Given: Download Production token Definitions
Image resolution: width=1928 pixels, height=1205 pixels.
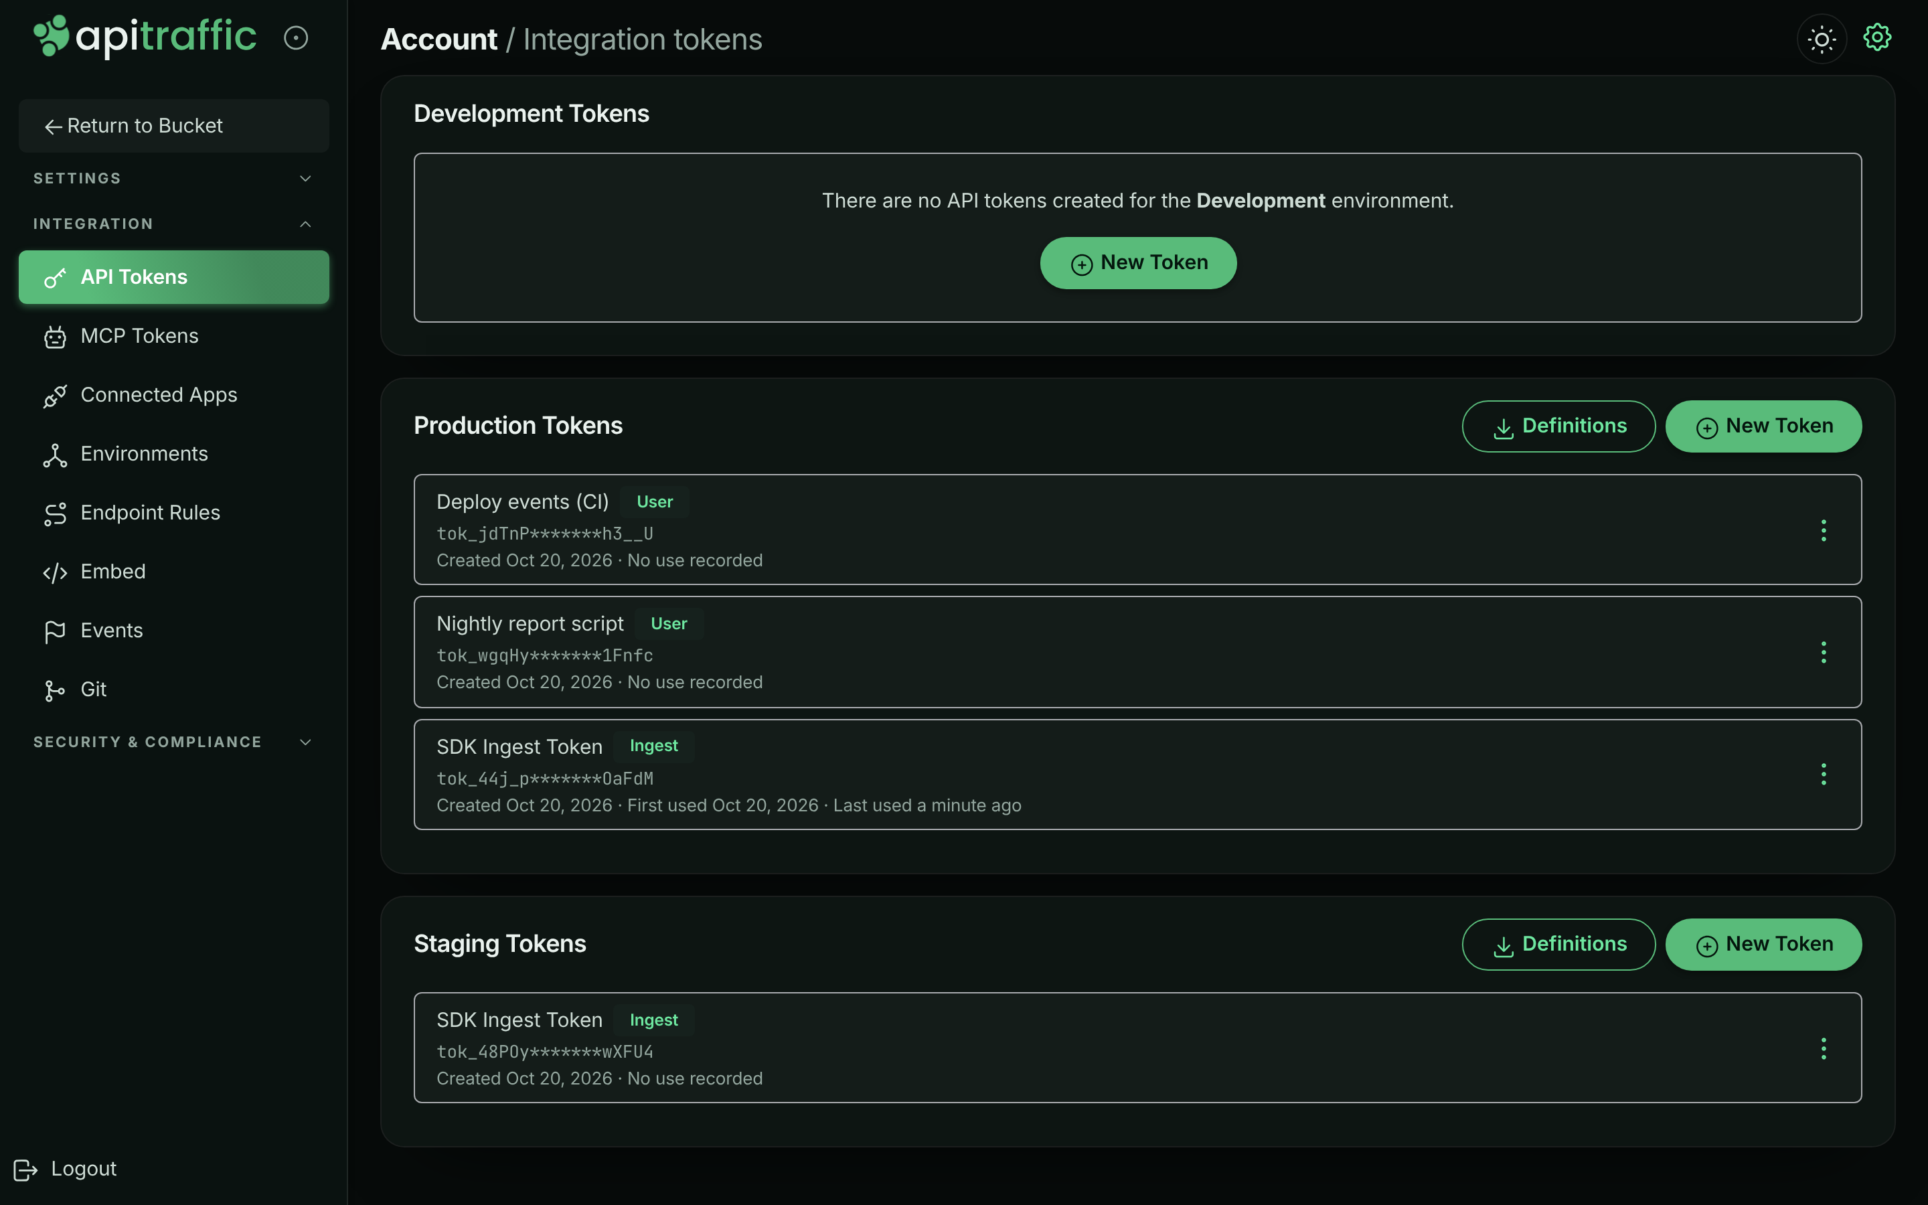Looking at the screenshot, I should 1558,426.
